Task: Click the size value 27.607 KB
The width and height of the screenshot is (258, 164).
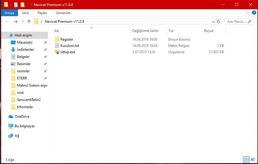Action: tap(216, 52)
